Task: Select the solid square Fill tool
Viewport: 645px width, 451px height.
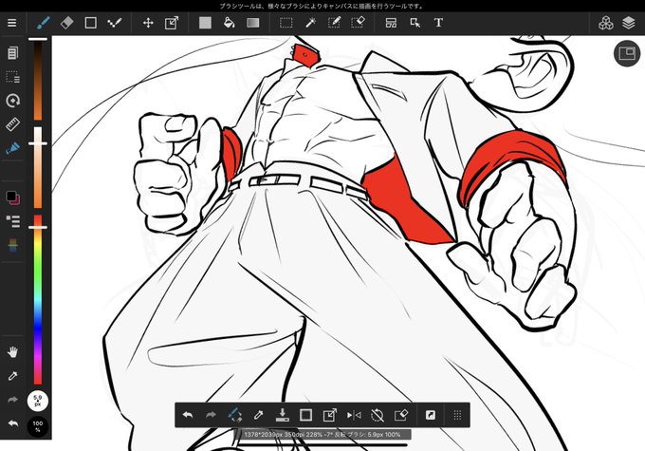Action: click(205, 23)
